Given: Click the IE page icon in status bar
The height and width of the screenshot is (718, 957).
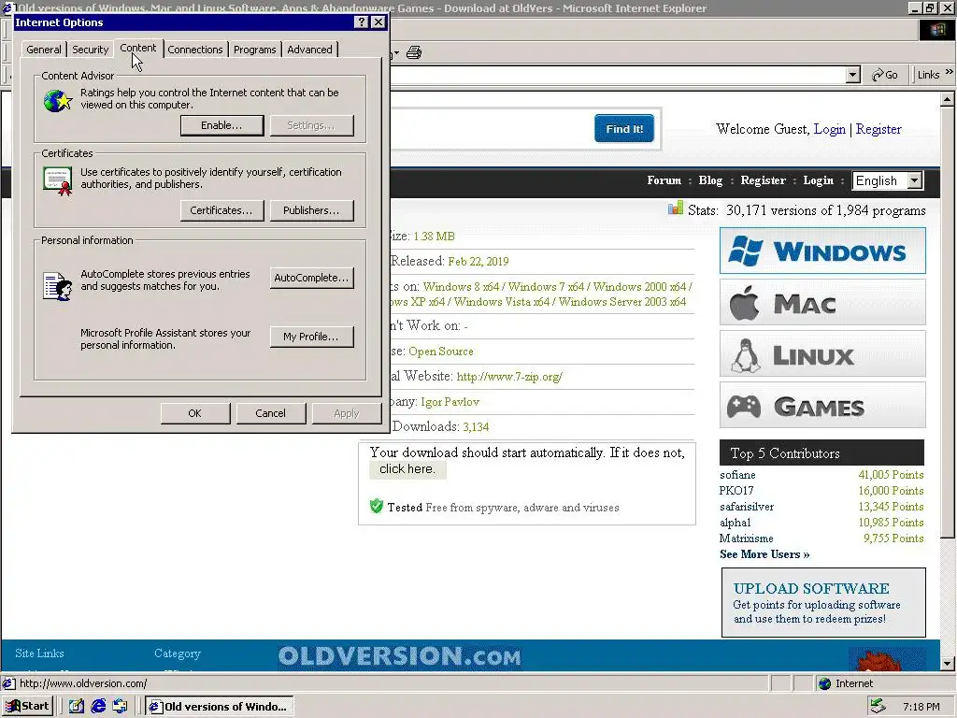Looking at the screenshot, I should point(9,683).
